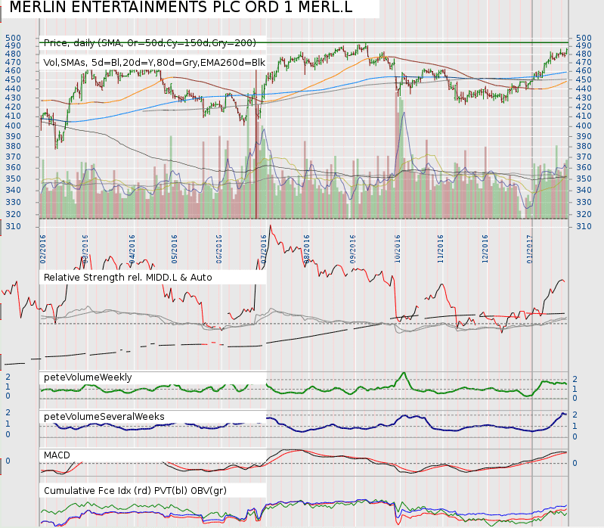Click 310 on the left price axis

13,227
